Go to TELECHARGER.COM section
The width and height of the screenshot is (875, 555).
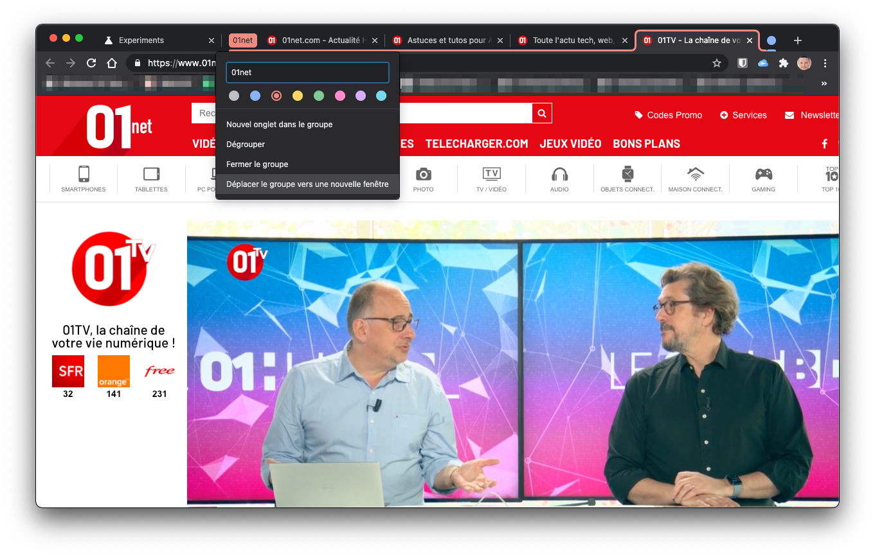coord(477,144)
